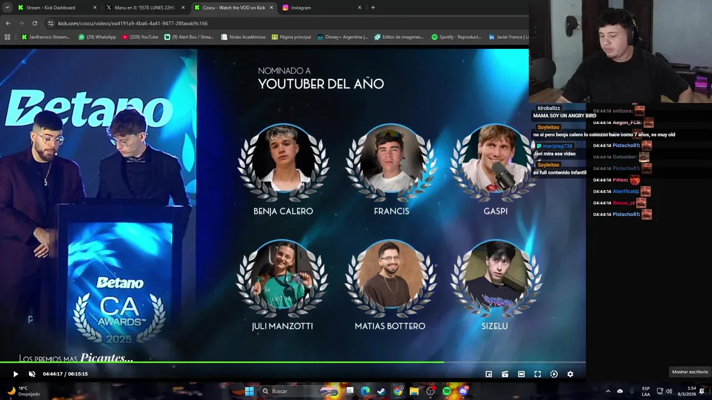The image size is (712, 400).
Task: Open Editor de imagenes bookmark
Action: click(x=399, y=37)
